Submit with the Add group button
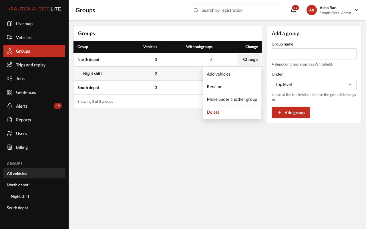 291,112
